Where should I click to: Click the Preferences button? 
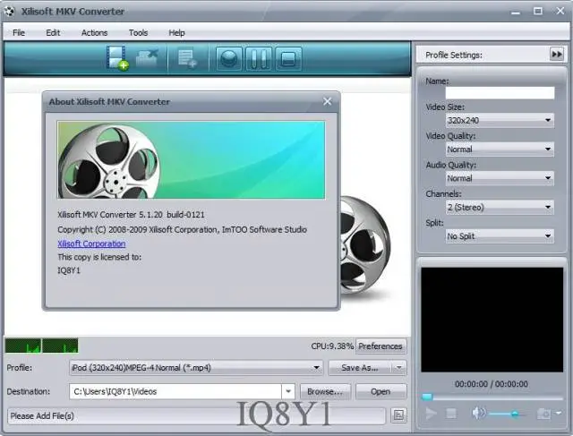click(x=381, y=346)
